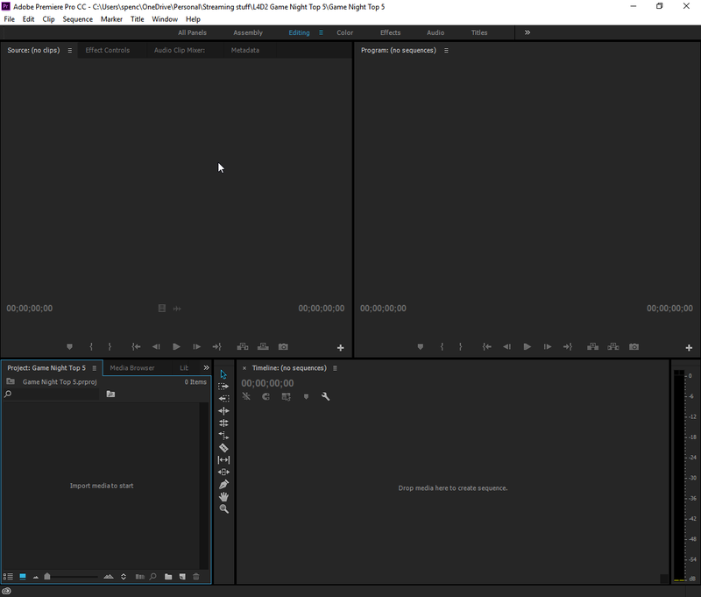The height and width of the screenshot is (597, 701).
Task: Click Creative Cloud status bar icon
Action: (x=6, y=591)
